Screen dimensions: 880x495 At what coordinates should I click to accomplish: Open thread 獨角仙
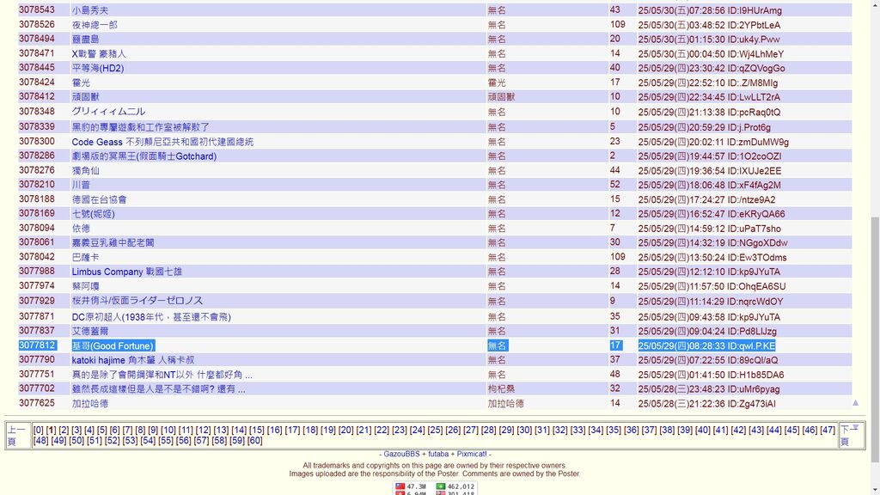85,171
